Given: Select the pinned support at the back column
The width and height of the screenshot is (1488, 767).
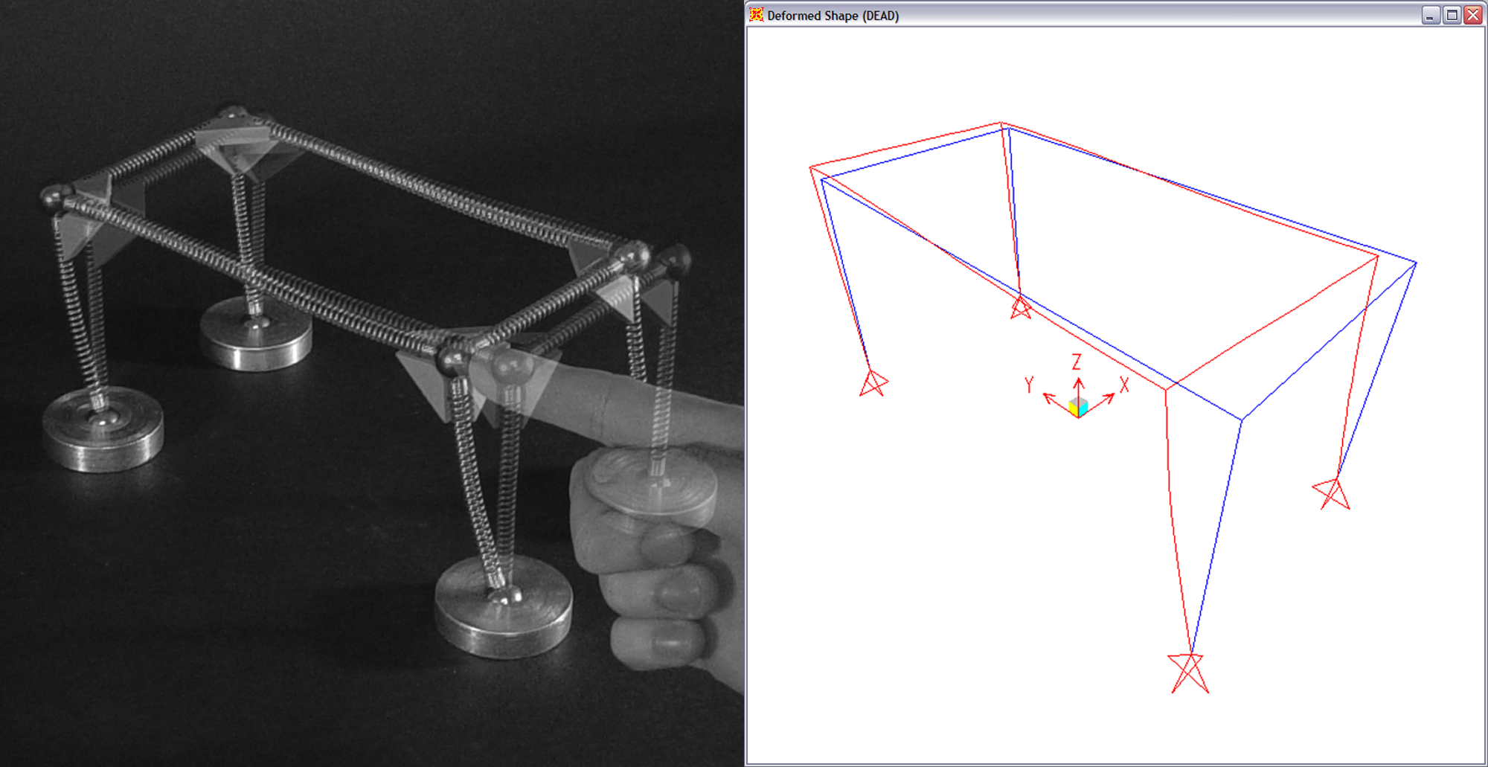Looking at the screenshot, I should [1020, 307].
